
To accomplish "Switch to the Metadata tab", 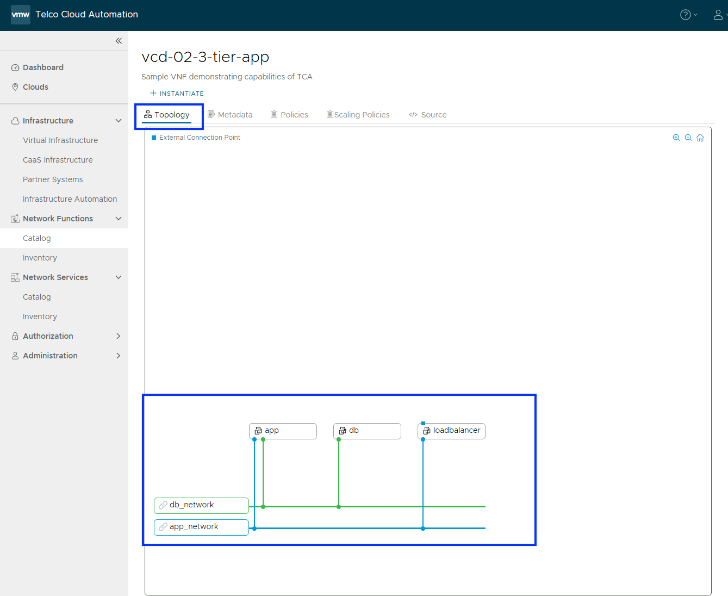I will click(x=230, y=115).
